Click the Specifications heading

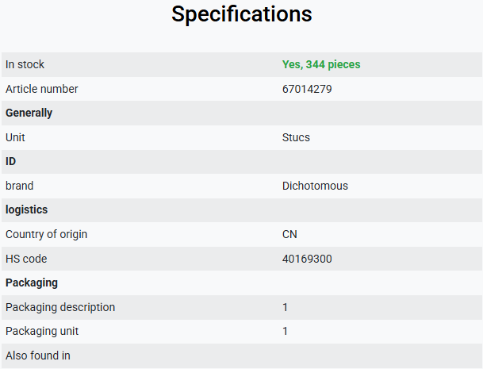[x=241, y=14]
